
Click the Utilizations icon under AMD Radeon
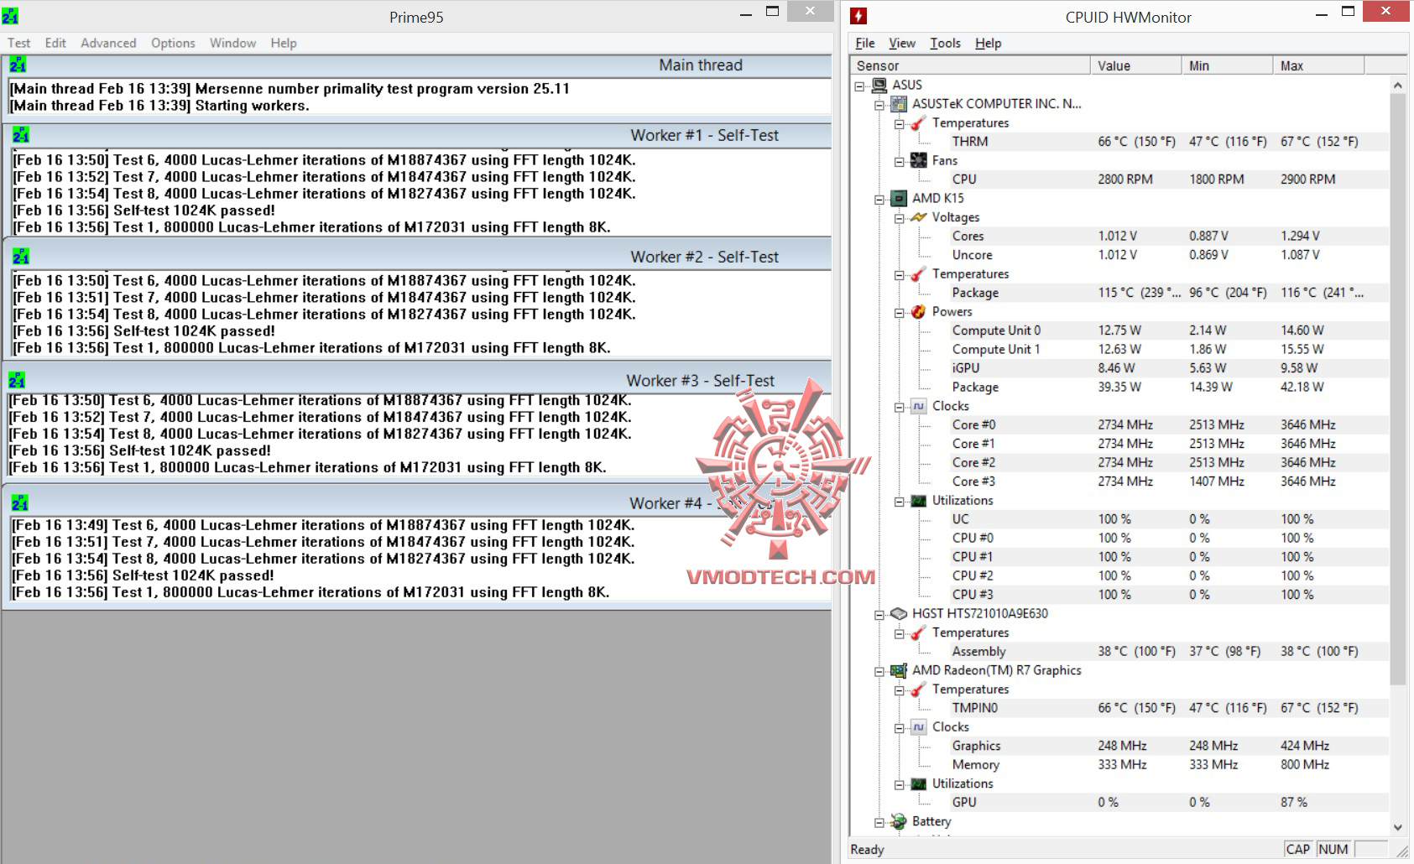(919, 783)
